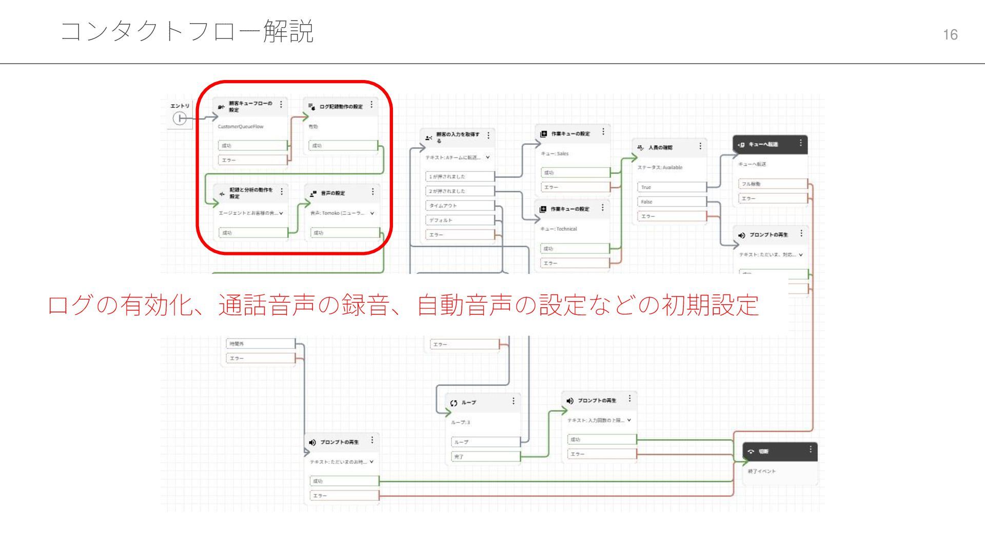This screenshot has width=985, height=554.
Task: Expand テキスト: ただいま、対応 details chevron
Action: [x=801, y=255]
